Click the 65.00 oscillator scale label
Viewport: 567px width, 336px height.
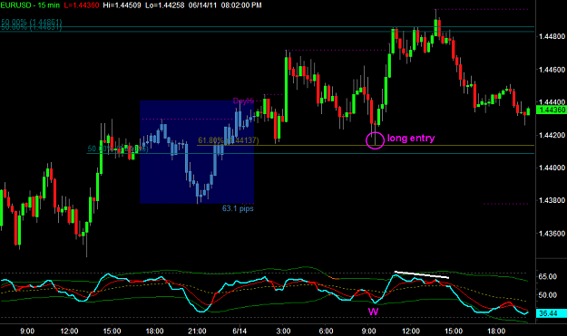(x=547, y=277)
